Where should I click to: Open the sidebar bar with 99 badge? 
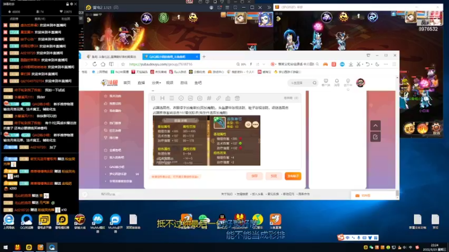(122, 174)
